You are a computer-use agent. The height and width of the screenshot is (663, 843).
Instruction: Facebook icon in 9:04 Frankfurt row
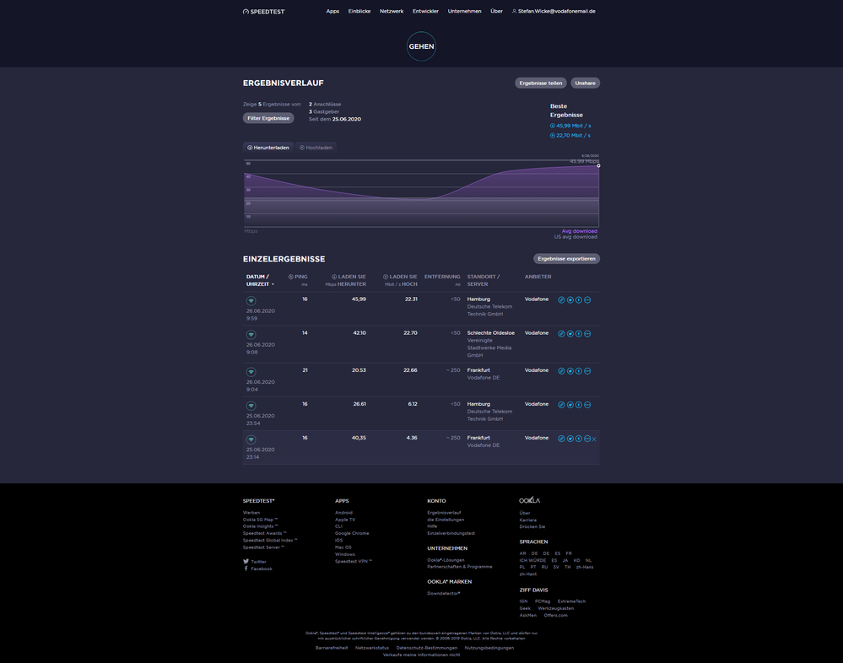pyautogui.click(x=579, y=370)
